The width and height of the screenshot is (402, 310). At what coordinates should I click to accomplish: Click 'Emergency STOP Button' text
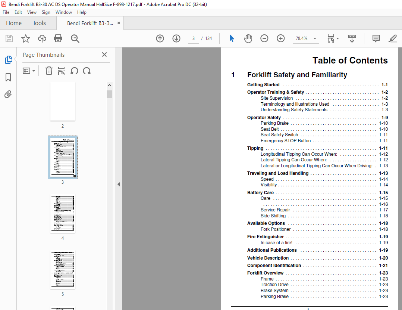[x=286, y=141]
